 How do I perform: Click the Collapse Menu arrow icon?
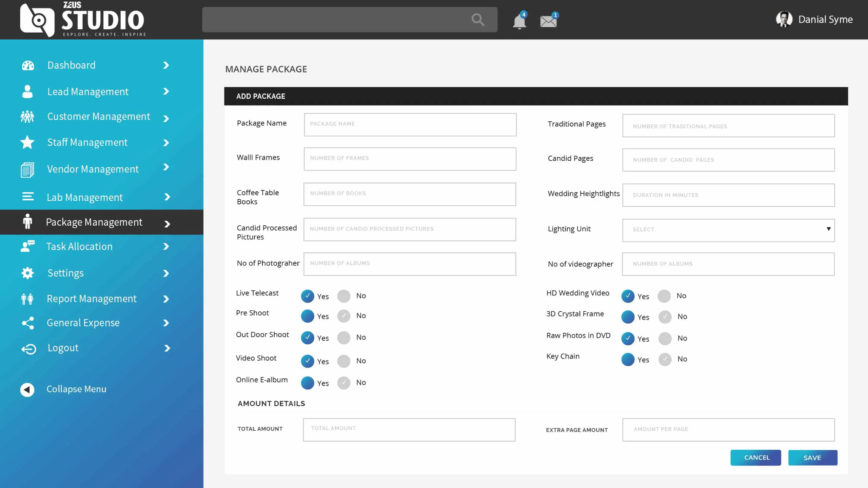tap(27, 390)
